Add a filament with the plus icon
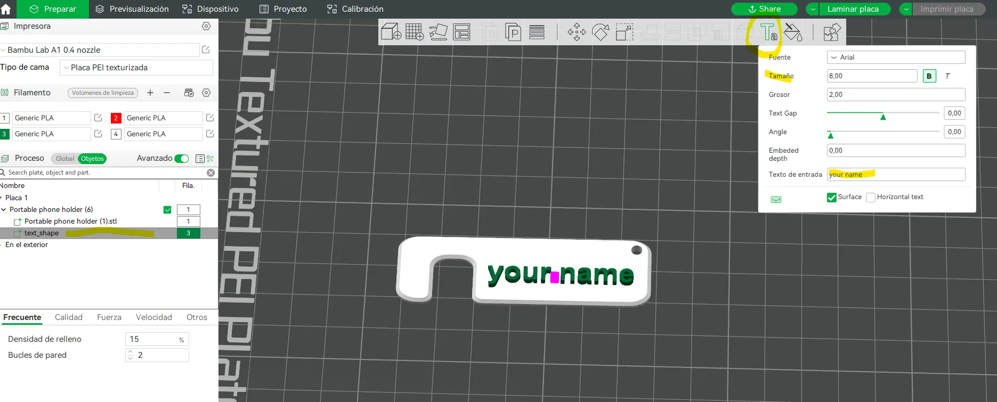The height and width of the screenshot is (402, 997). (x=150, y=93)
